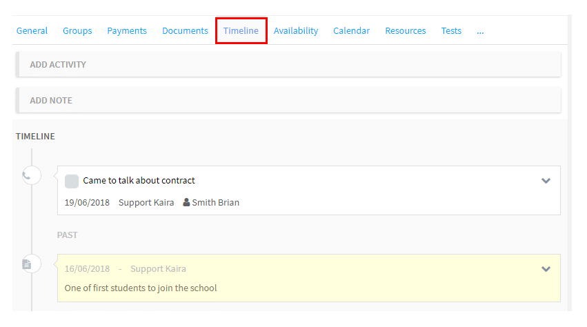This screenshot has height=327, width=587.
Task: Click Support Kaira on the activity card
Action: (x=146, y=203)
